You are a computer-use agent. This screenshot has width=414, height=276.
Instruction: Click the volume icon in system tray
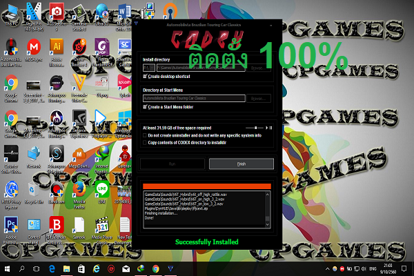[364, 269]
